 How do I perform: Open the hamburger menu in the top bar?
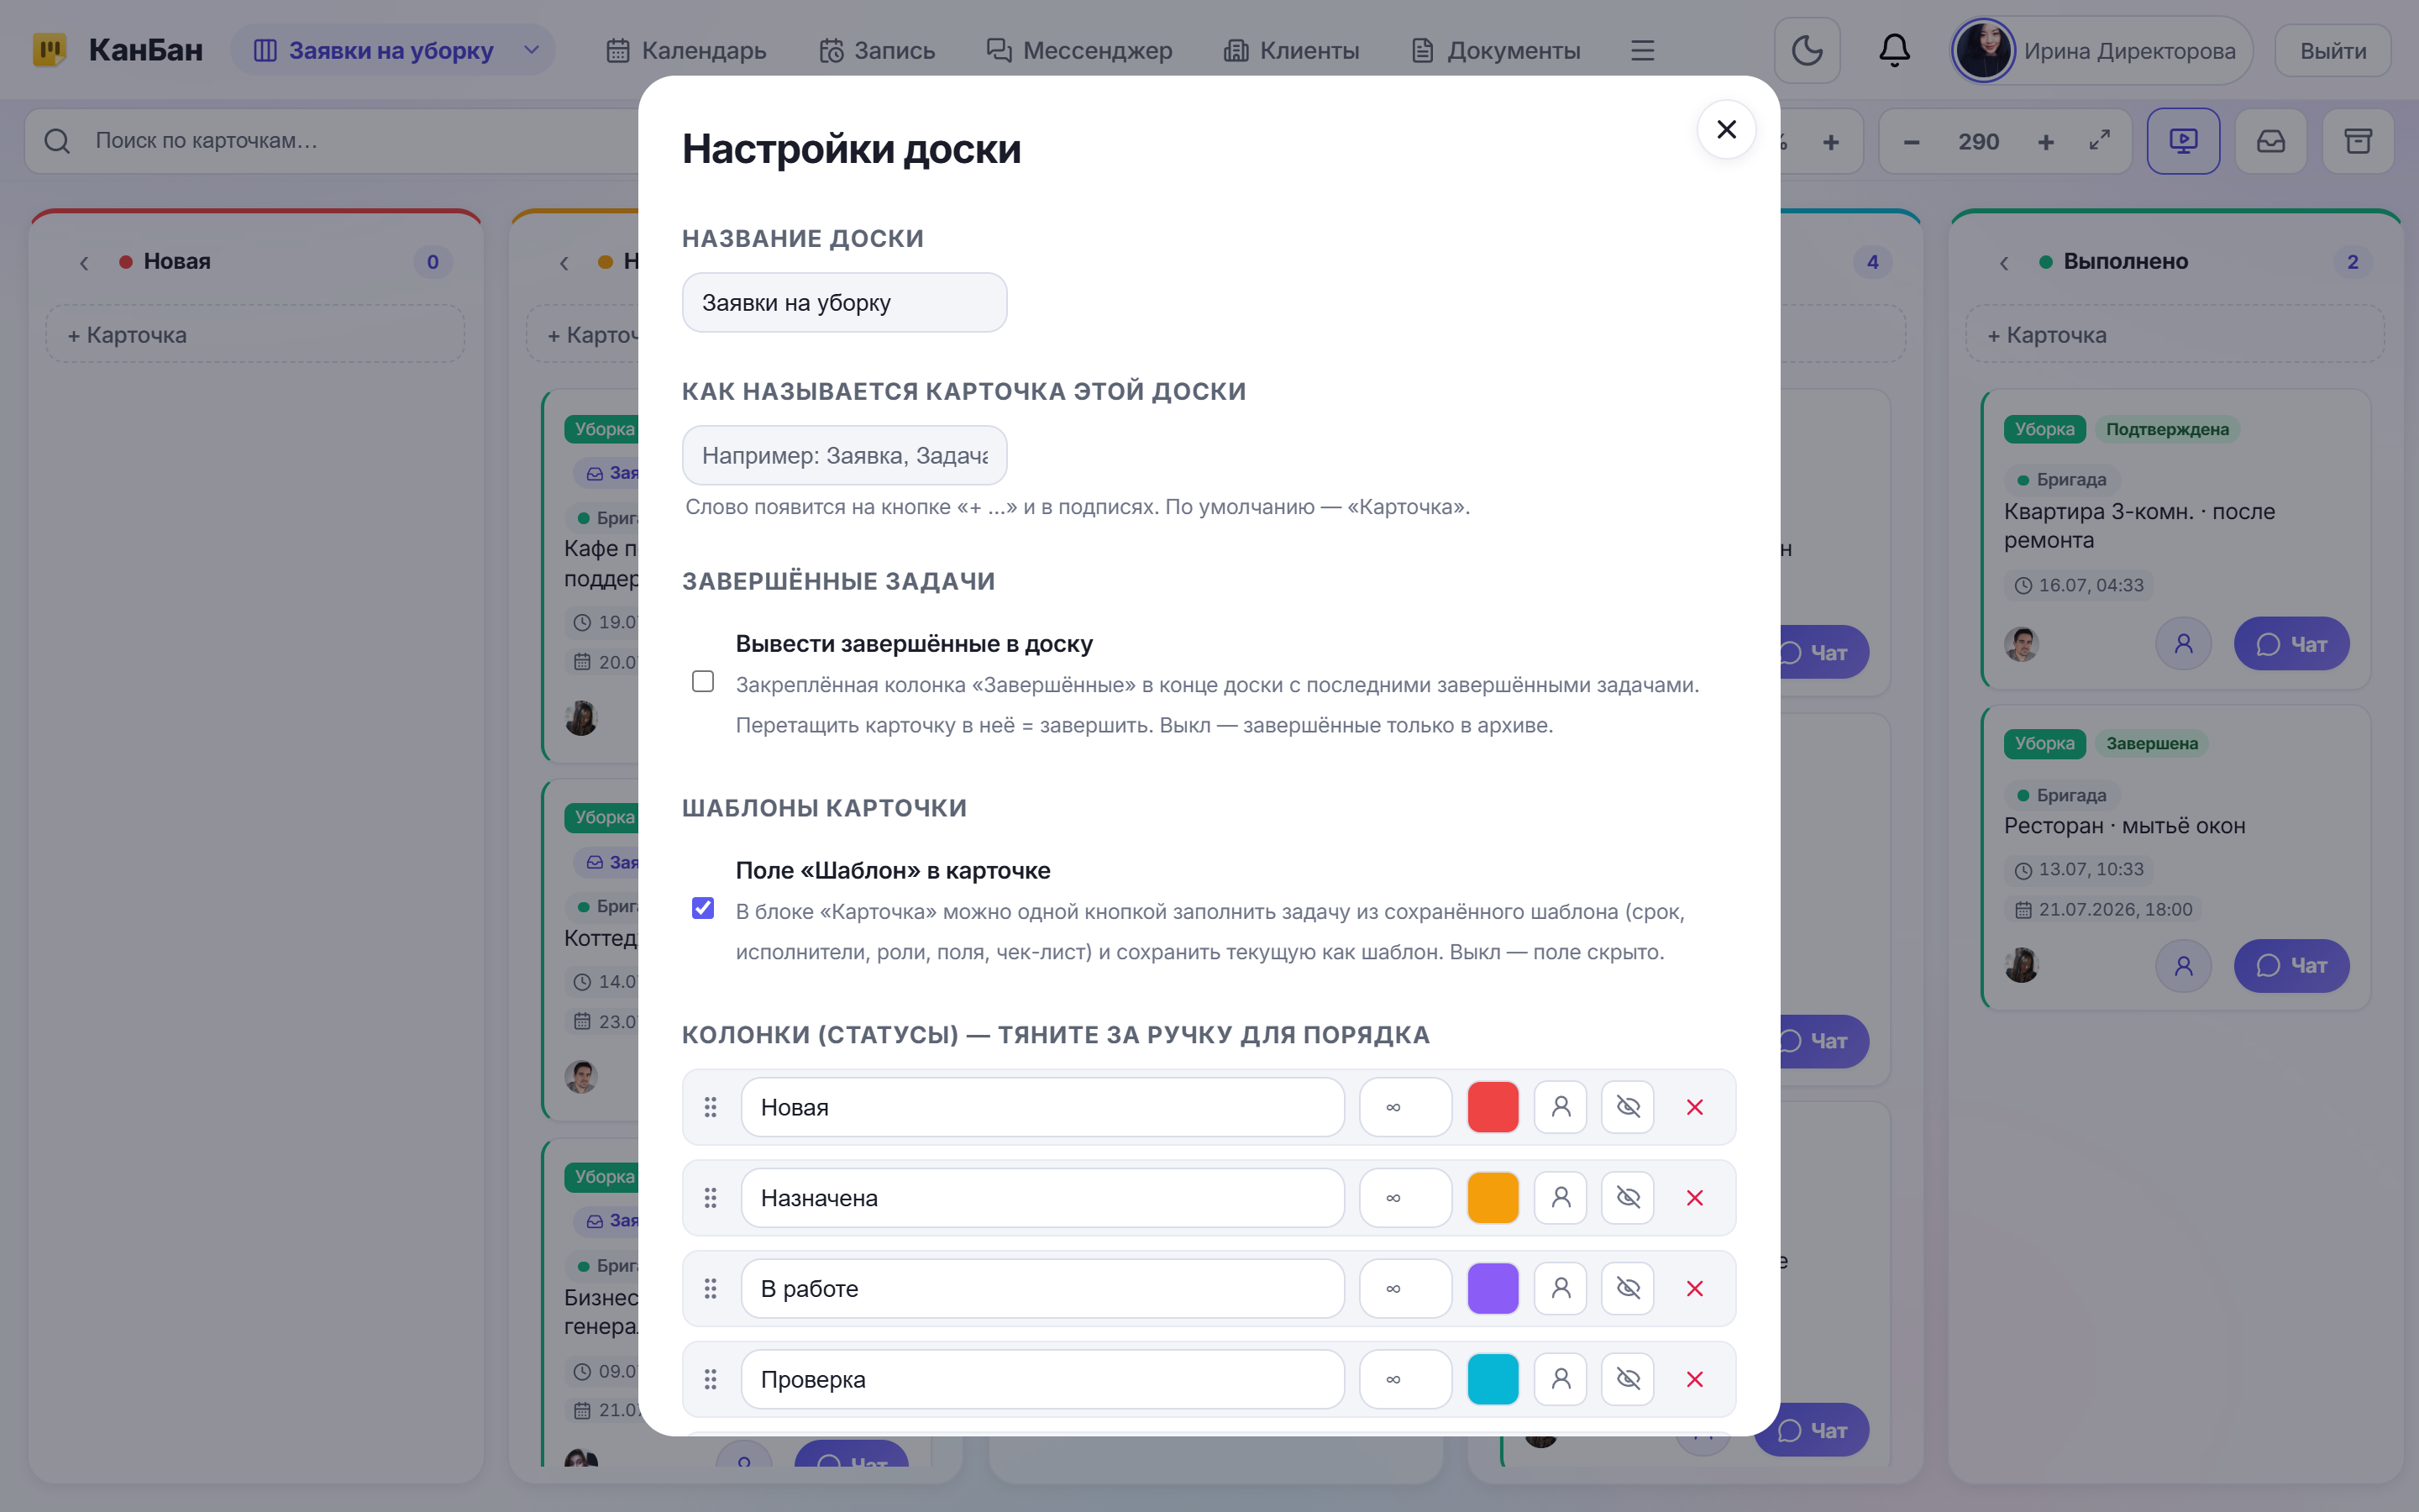point(1642,50)
